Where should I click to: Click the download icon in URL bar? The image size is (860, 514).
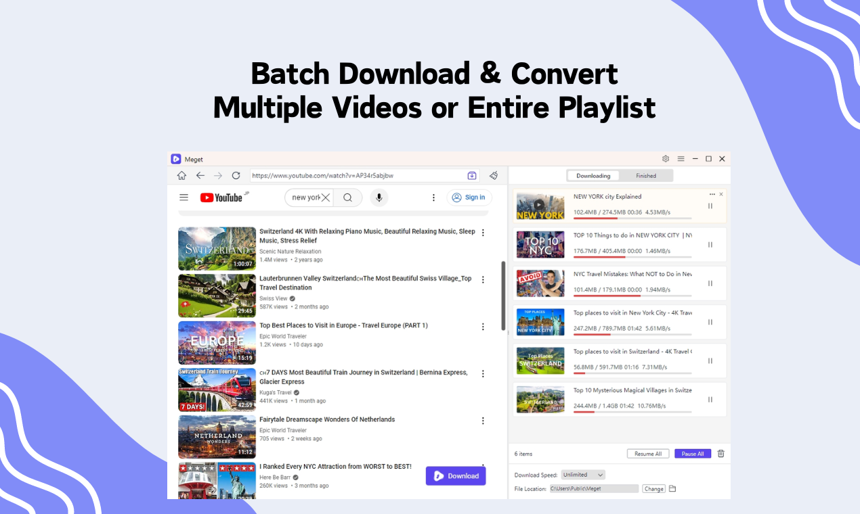(x=472, y=176)
